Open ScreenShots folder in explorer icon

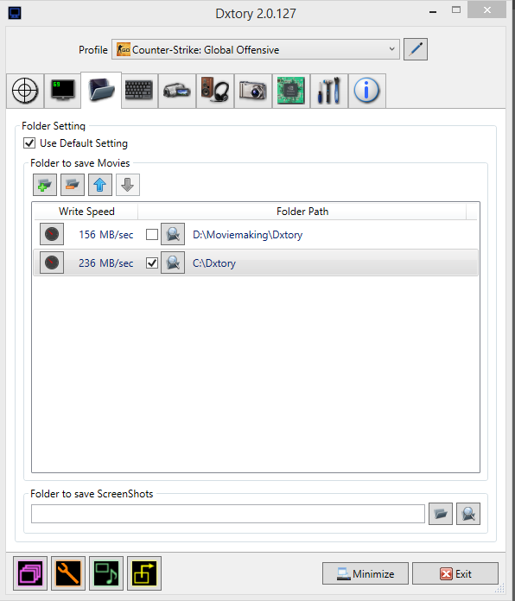(468, 514)
